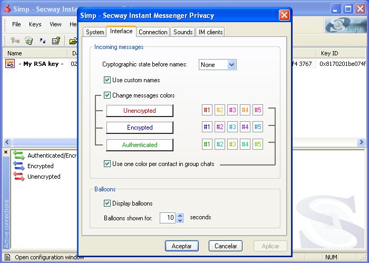Click the Key ID column header
The height and width of the screenshot is (263, 369).
341,53
